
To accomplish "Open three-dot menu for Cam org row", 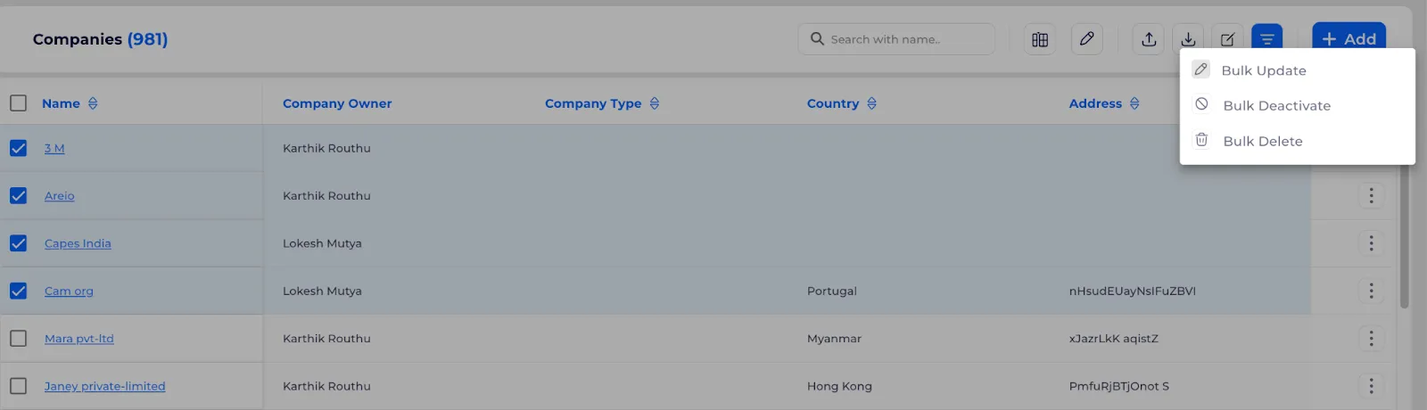I will click(x=1371, y=291).
